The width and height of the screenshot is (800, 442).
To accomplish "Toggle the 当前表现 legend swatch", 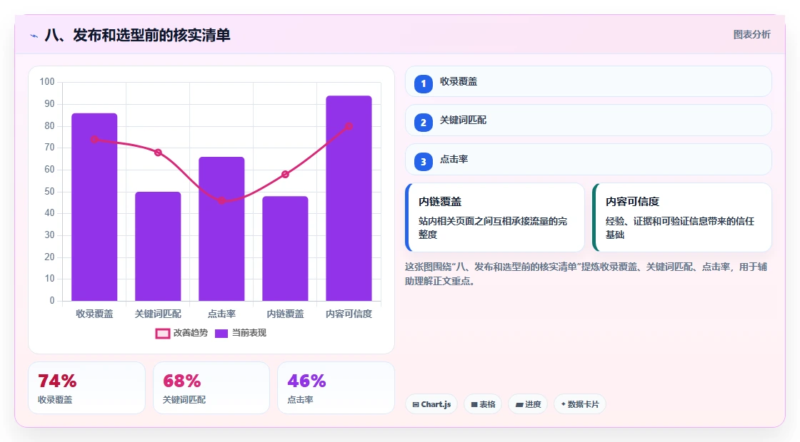I will pos(221,334).
